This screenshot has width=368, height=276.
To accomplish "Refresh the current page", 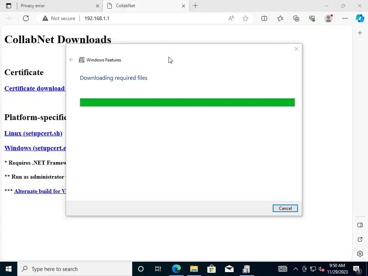I will (26, 18).
